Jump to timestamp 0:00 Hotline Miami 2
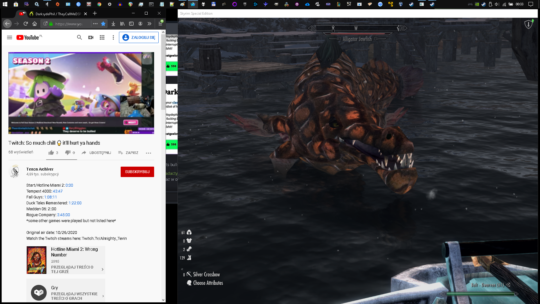Screen dimensions: 540x304 (69, 185)
